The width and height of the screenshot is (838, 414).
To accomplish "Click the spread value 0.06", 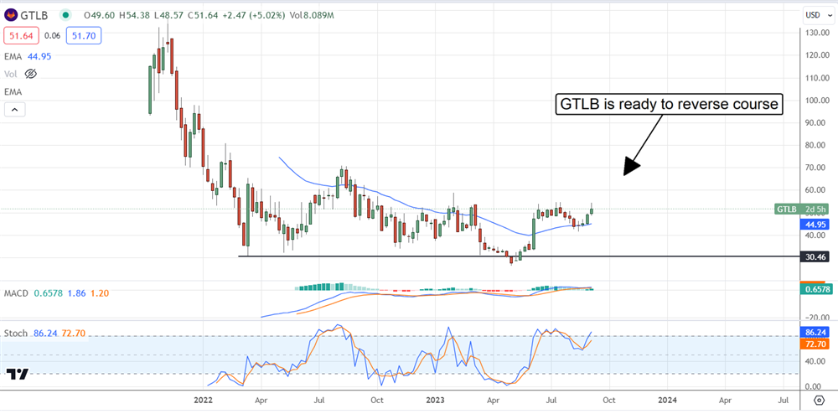I will (52, 36).
